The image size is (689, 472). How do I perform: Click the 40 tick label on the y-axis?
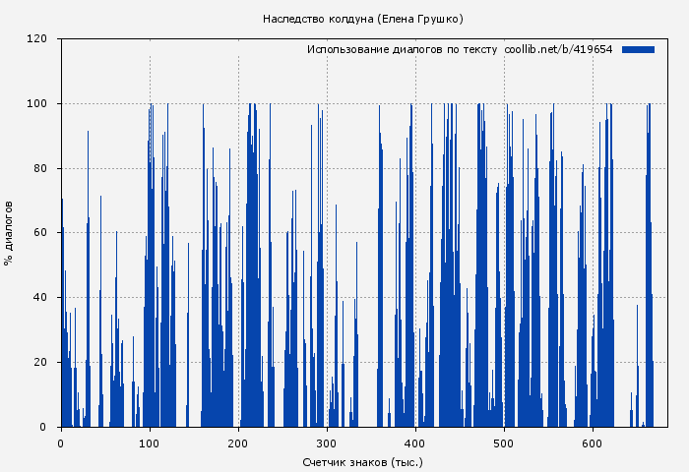pos(40,298)
